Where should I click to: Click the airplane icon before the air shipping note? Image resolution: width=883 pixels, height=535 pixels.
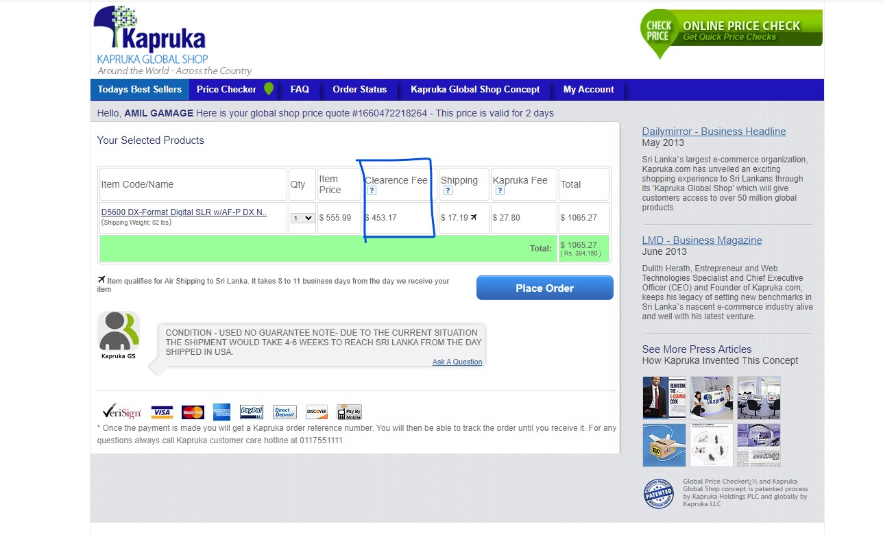pos(101,279)
